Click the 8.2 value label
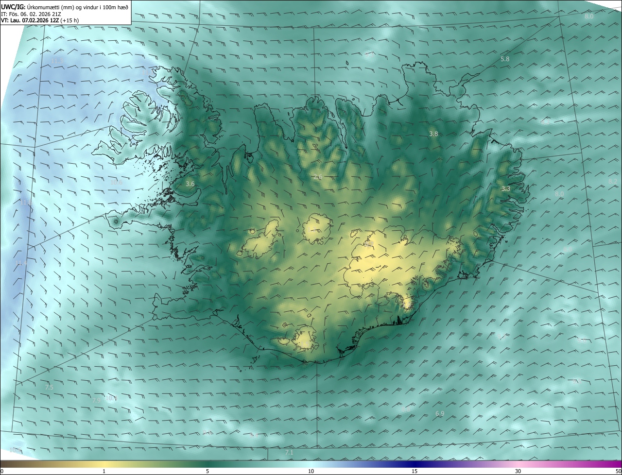 tap(613, 181)
